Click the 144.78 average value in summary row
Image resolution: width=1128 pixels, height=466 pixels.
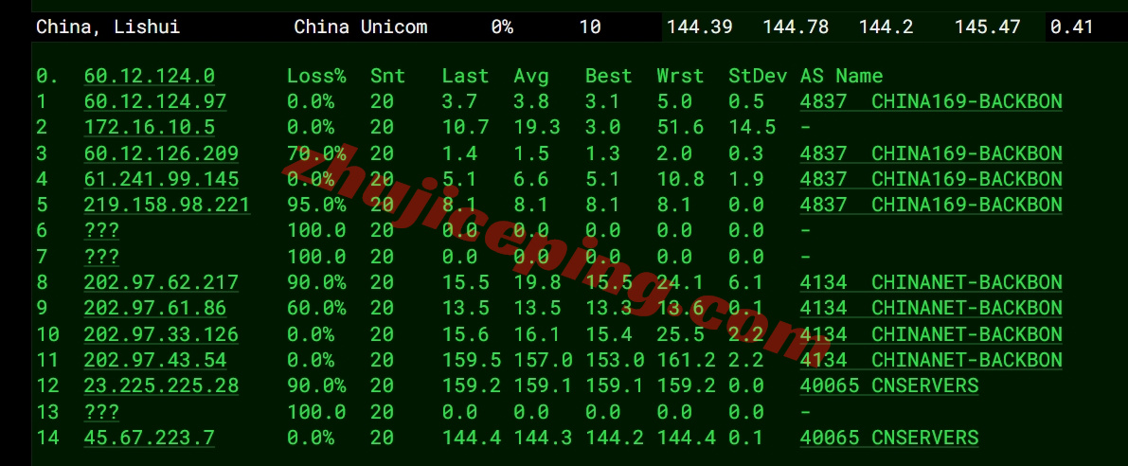click(x=795, y=27)
